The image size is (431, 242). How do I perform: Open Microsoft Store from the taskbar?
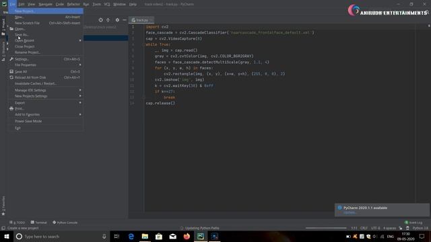point(159,236)
